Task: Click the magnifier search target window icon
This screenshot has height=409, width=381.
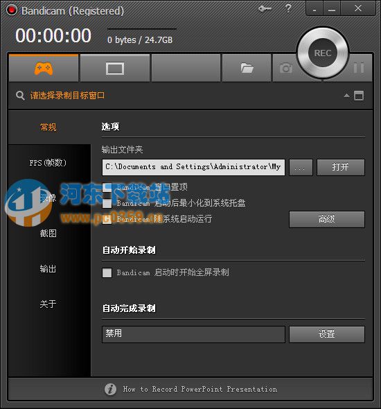Action: point(20,96)
